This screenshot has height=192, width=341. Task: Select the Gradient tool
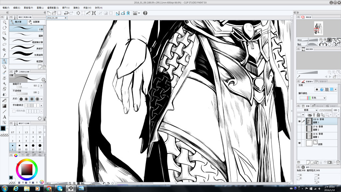tap(4, 106)
